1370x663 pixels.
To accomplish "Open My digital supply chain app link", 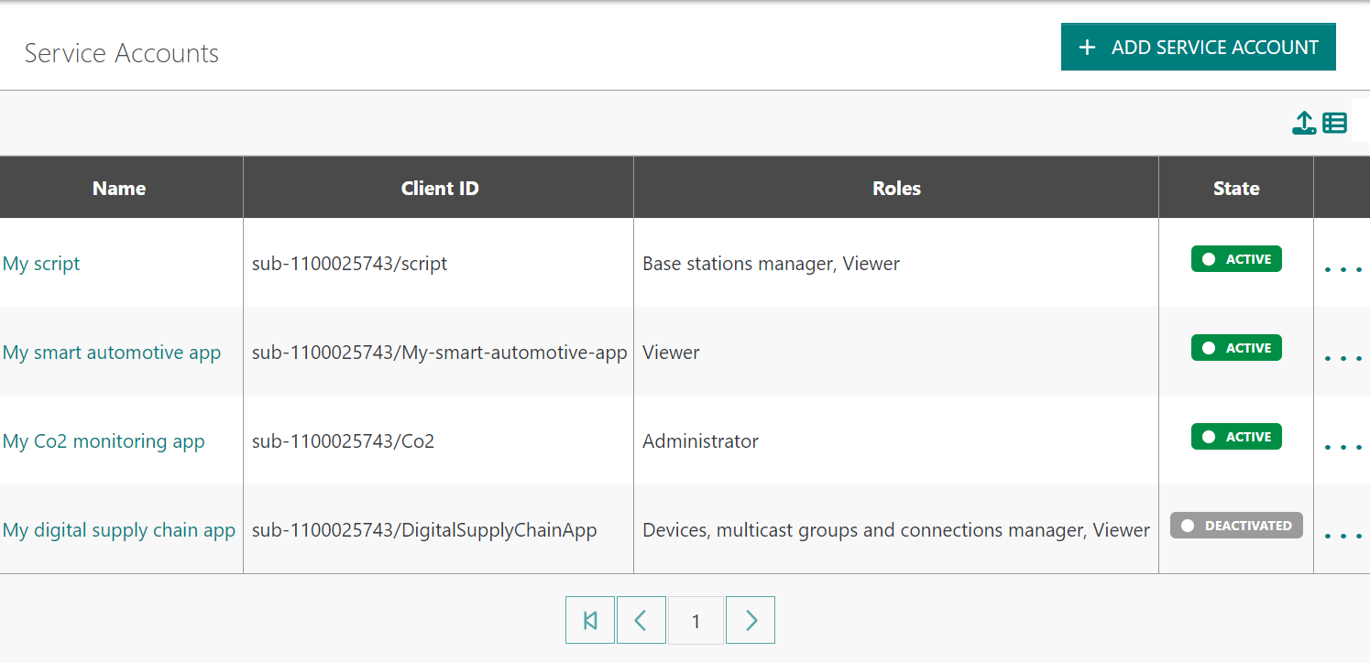I will click(119, 530).
